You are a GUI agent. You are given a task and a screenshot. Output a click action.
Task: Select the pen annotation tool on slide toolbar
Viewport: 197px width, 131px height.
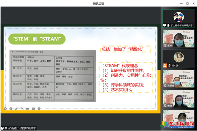click(16, 109)
